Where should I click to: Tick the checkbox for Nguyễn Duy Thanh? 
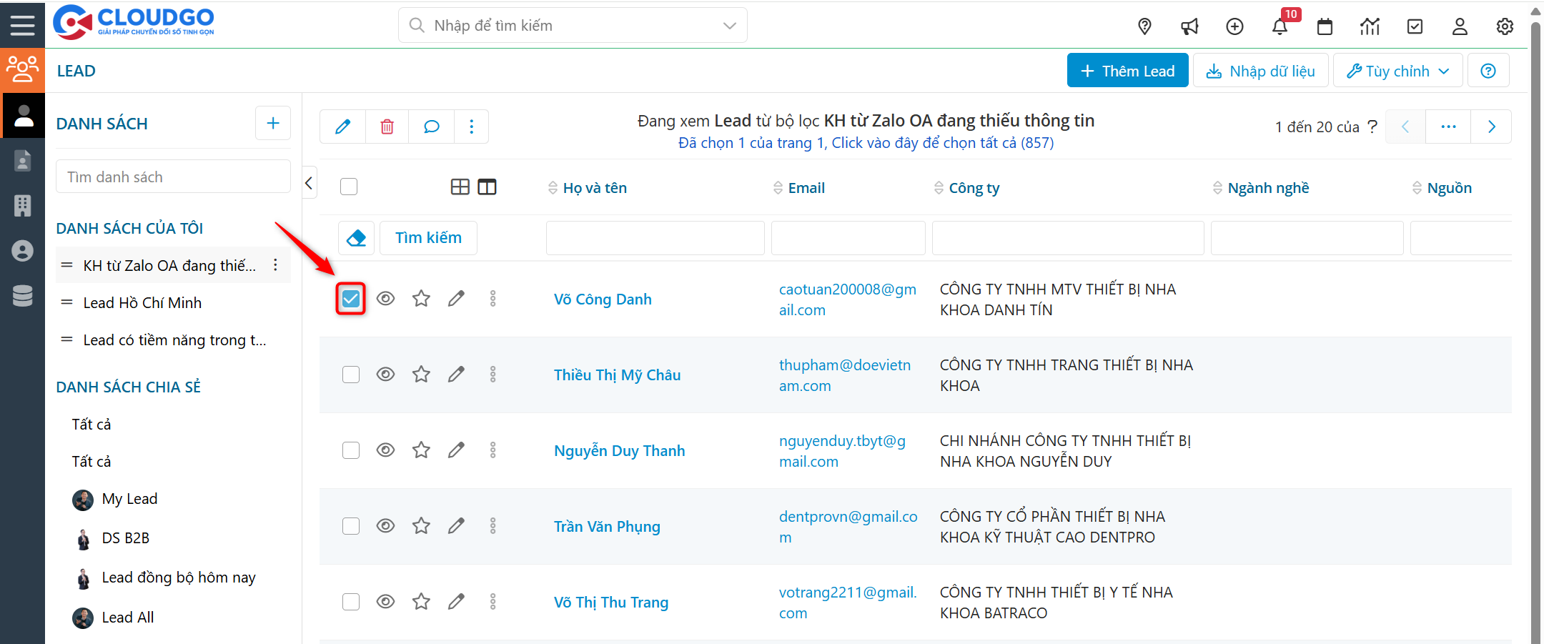click(x=351, y=450)
